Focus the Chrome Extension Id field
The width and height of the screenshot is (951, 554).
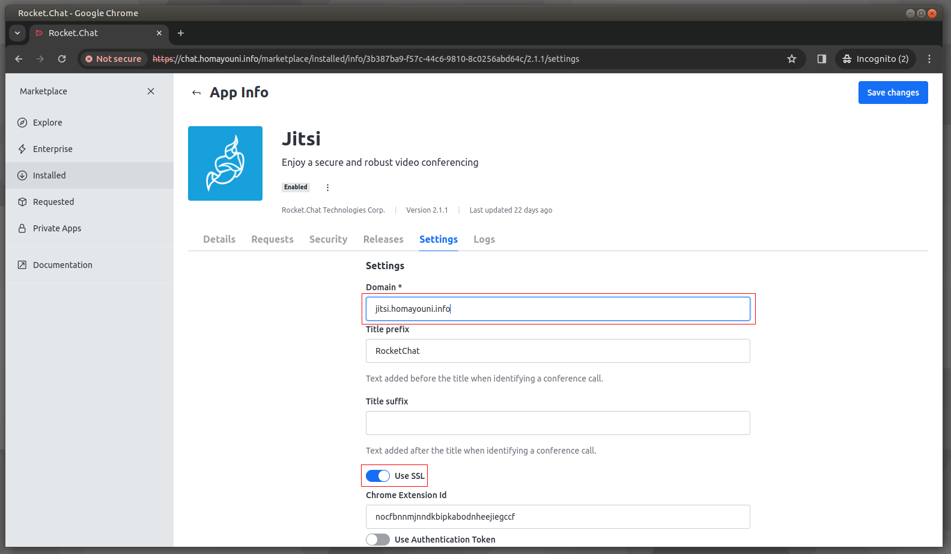pyautogui.click(x=558, y=517)
